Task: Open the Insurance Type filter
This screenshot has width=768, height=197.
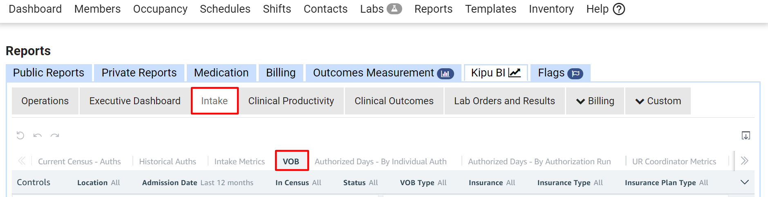Action: (x=570, y=183)
